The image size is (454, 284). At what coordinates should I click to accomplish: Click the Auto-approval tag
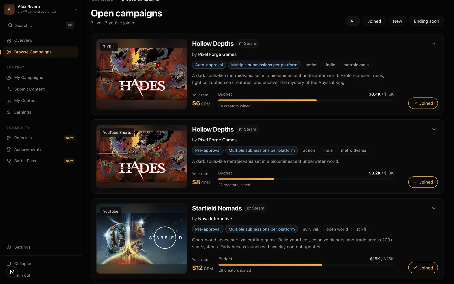point(209,65)
